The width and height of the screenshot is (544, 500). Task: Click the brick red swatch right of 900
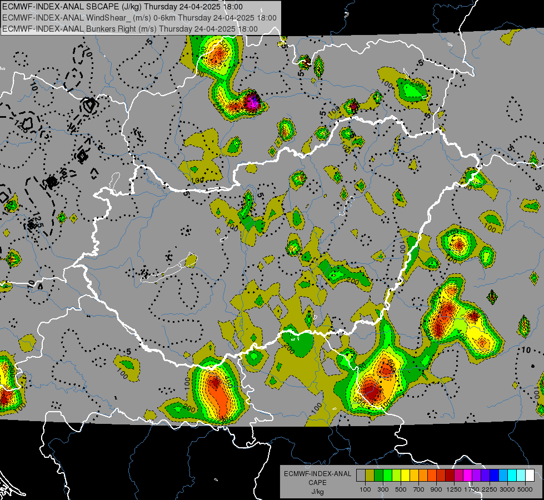[x=441, y=475]
